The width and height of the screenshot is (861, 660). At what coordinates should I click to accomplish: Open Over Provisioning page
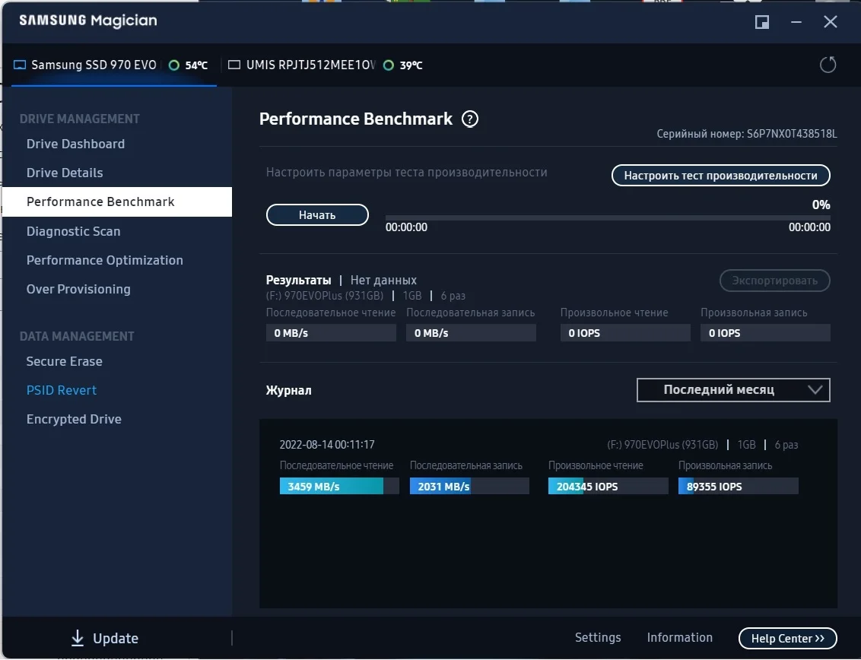[x=78, y=289]
